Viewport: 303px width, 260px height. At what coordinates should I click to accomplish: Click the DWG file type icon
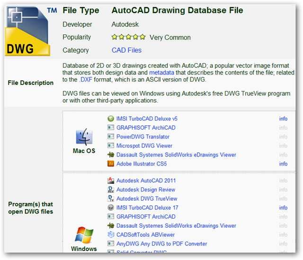pos(27,31)
